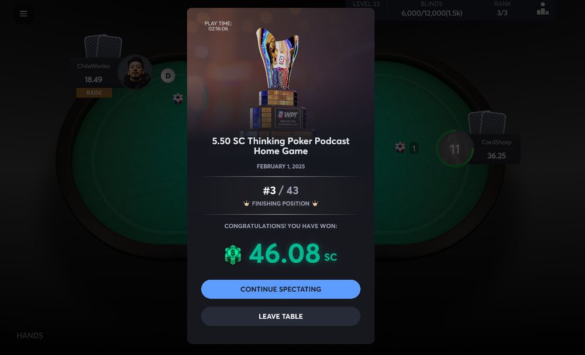Click the green SC chip stack icon

(x=233, y=255)
